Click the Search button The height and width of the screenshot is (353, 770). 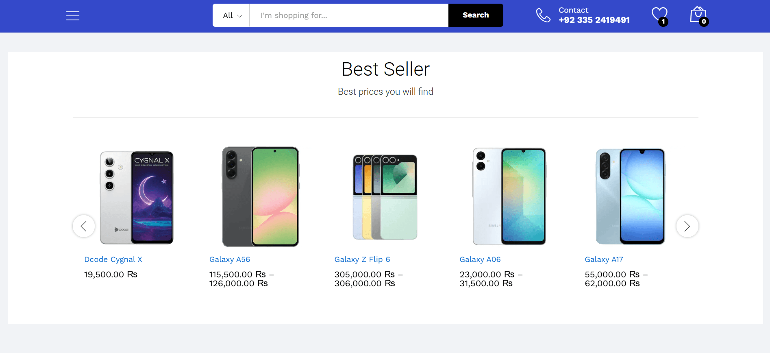point(476,15)
